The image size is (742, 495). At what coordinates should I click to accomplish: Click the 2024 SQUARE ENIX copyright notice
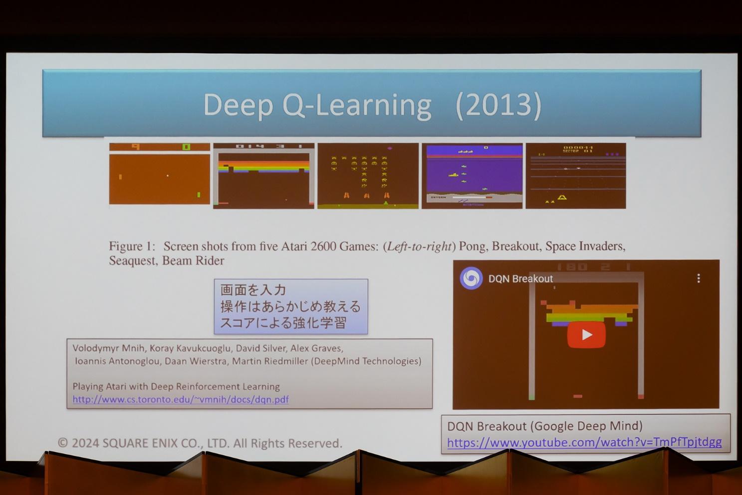(x=200, y=443)
